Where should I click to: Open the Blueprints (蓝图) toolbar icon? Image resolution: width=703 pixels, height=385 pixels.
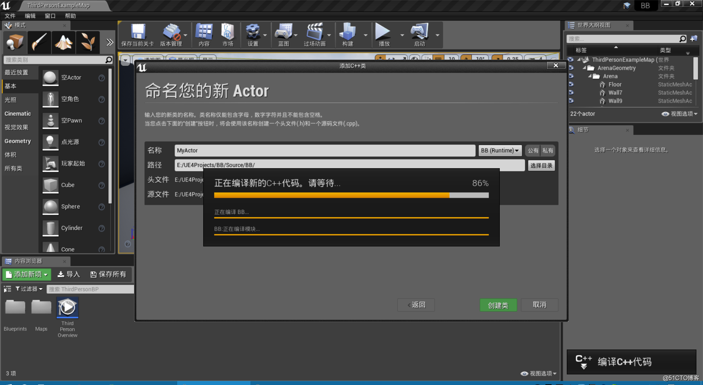283,32
